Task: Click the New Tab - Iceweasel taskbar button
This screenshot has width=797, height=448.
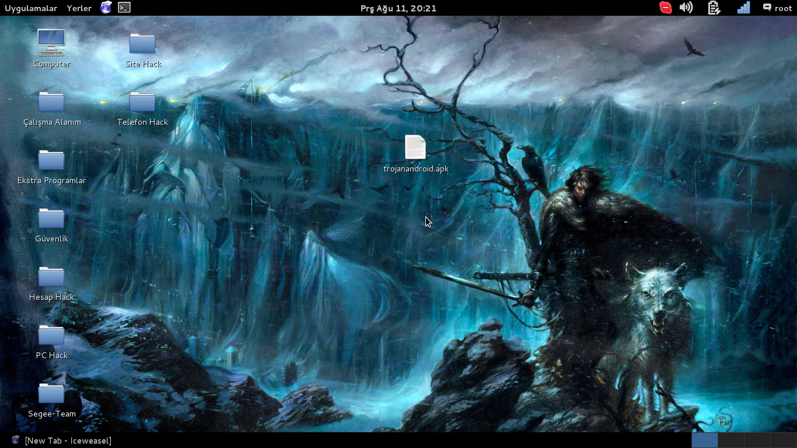Action: pos(61,440)
